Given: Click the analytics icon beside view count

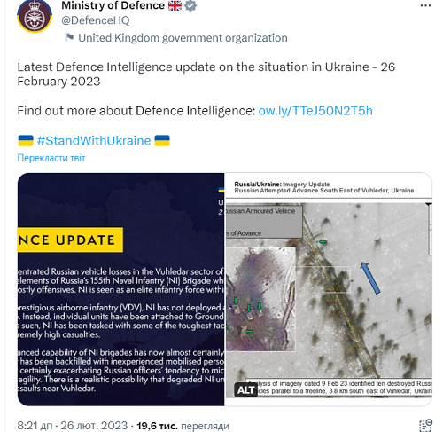Looking at the screenshot, I should click(x=425, y=425).
